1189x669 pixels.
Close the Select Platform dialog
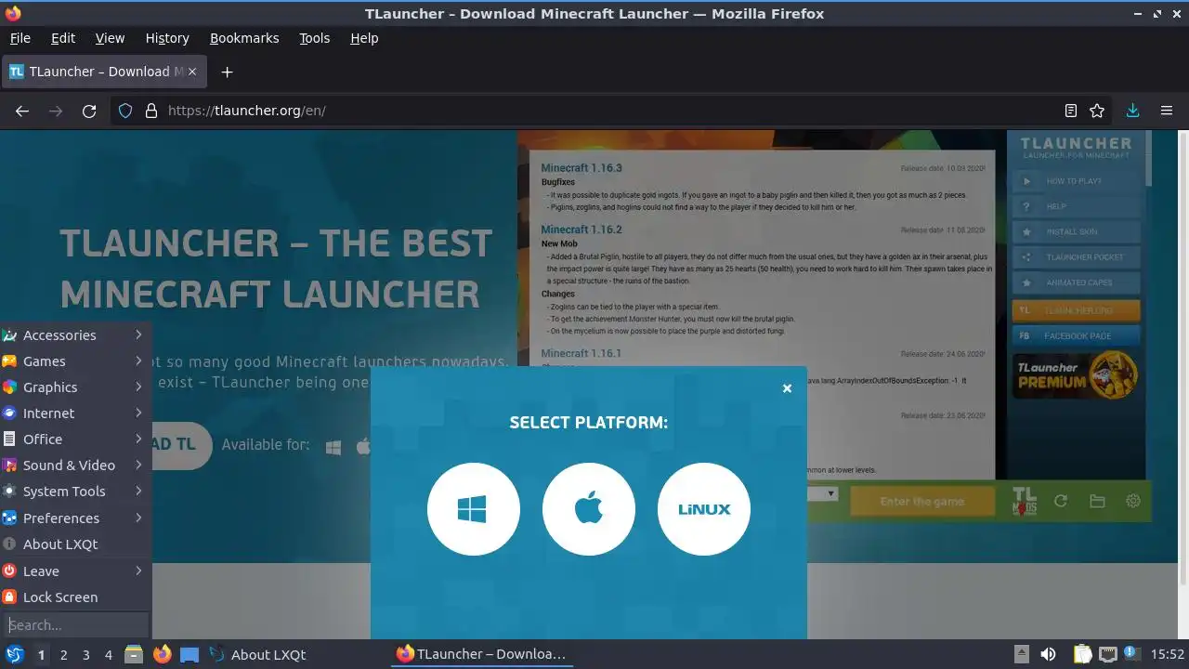pyautogui.click(x=787, y=388)
